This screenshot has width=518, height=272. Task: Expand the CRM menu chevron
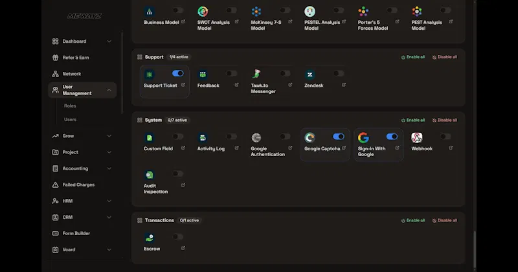click(109, 217)
